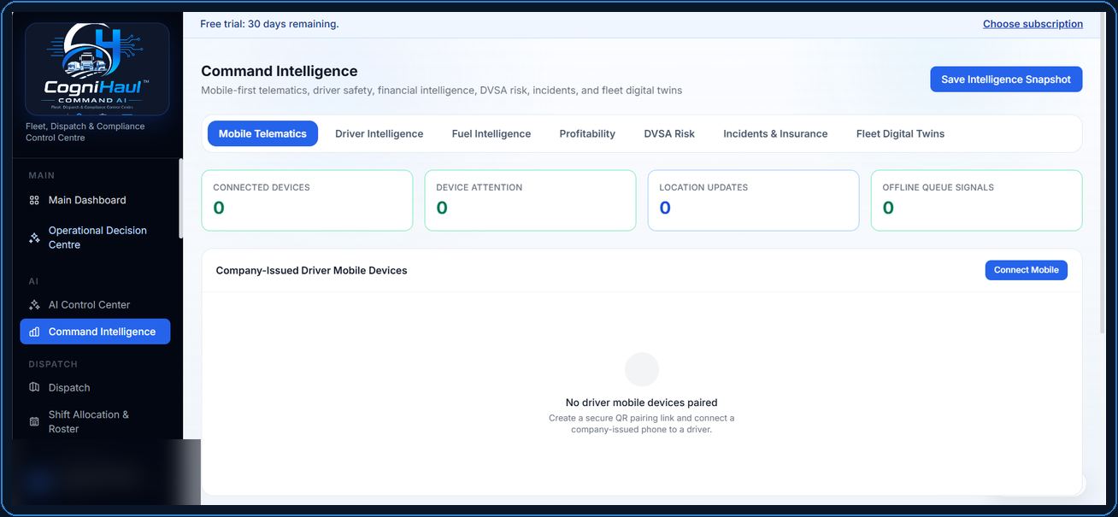The width and height of the screenshot is (1118, 517).
Task: Switch to Incidents & Insurance tab
Action: click(x=775, y=133)
